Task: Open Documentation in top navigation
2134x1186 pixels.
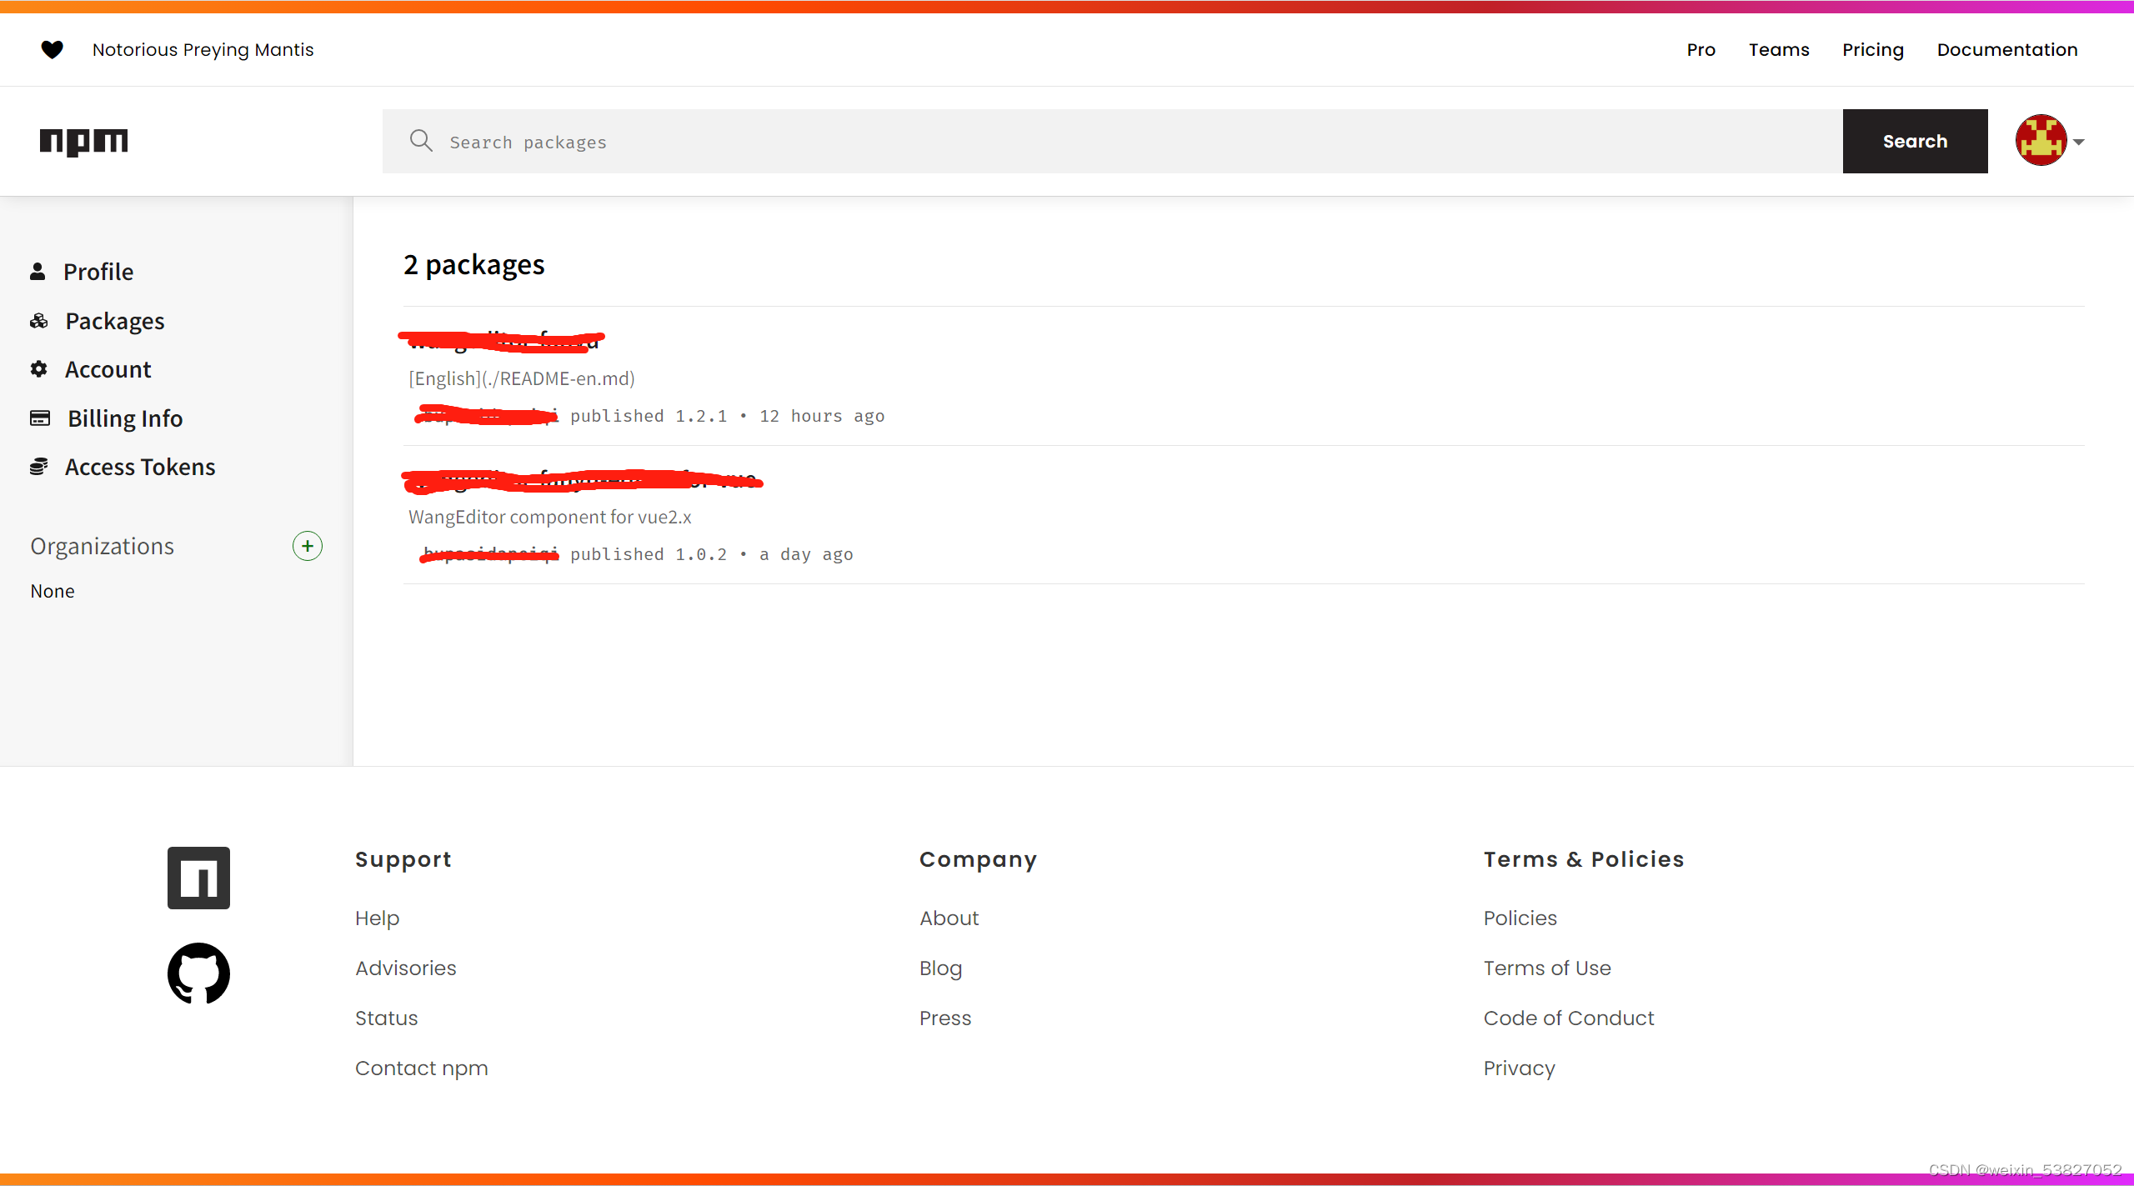Action: tap(2006, 50)
